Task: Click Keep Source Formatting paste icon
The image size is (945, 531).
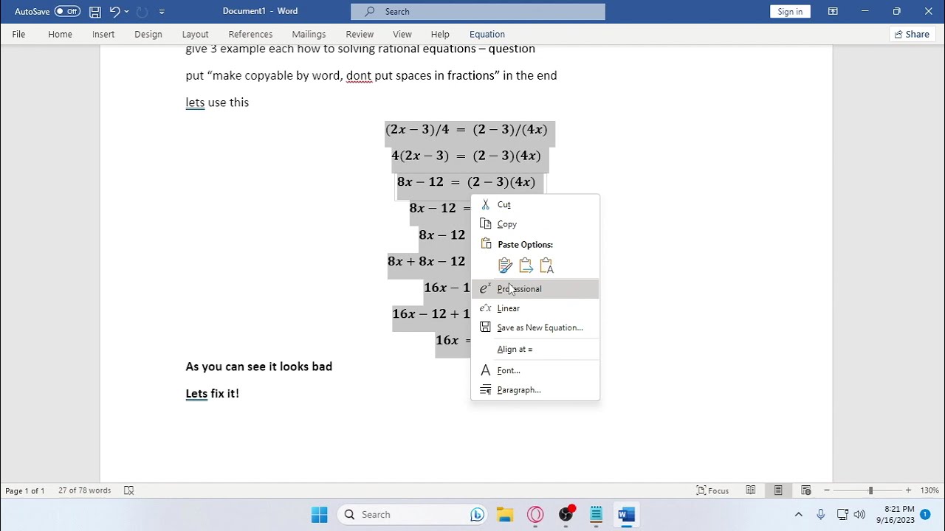Action: pyautogui.click(x=505, y=265)
